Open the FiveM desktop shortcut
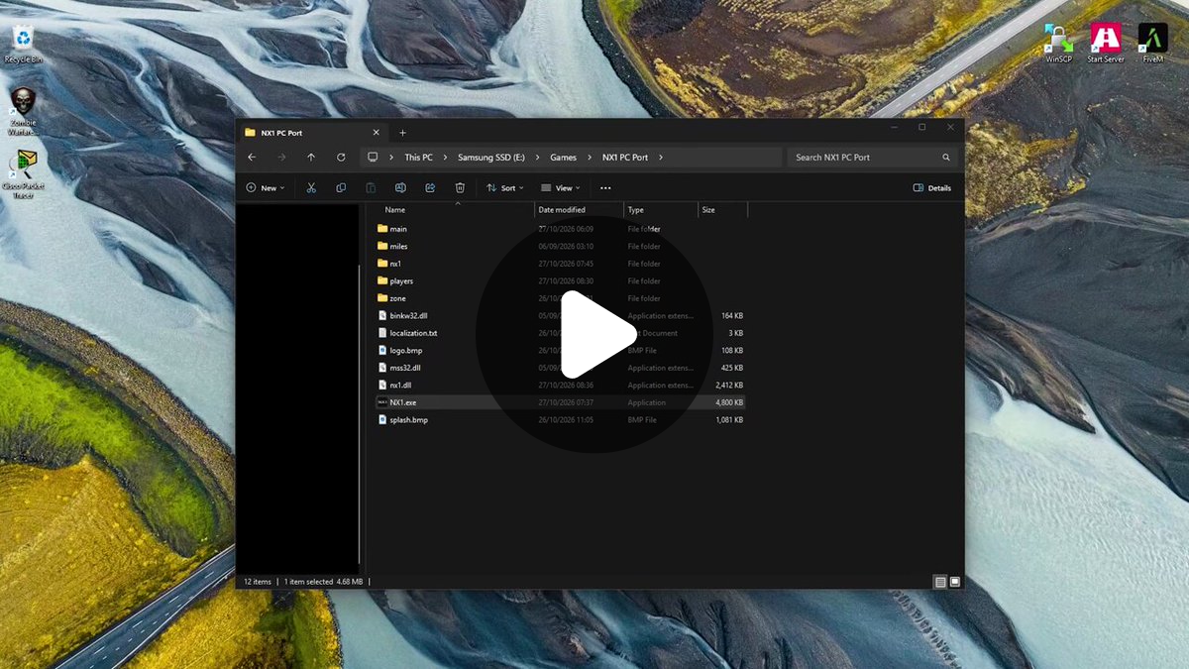The height and width of the screenshot is (669, 1189). pyautogui.click(x=1152, y=43)
